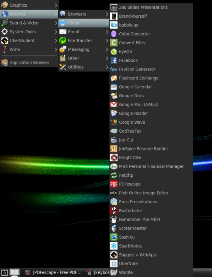212x277 pixels.
Task: Click the Wordle W icon
Action: [x=114, y=272]
